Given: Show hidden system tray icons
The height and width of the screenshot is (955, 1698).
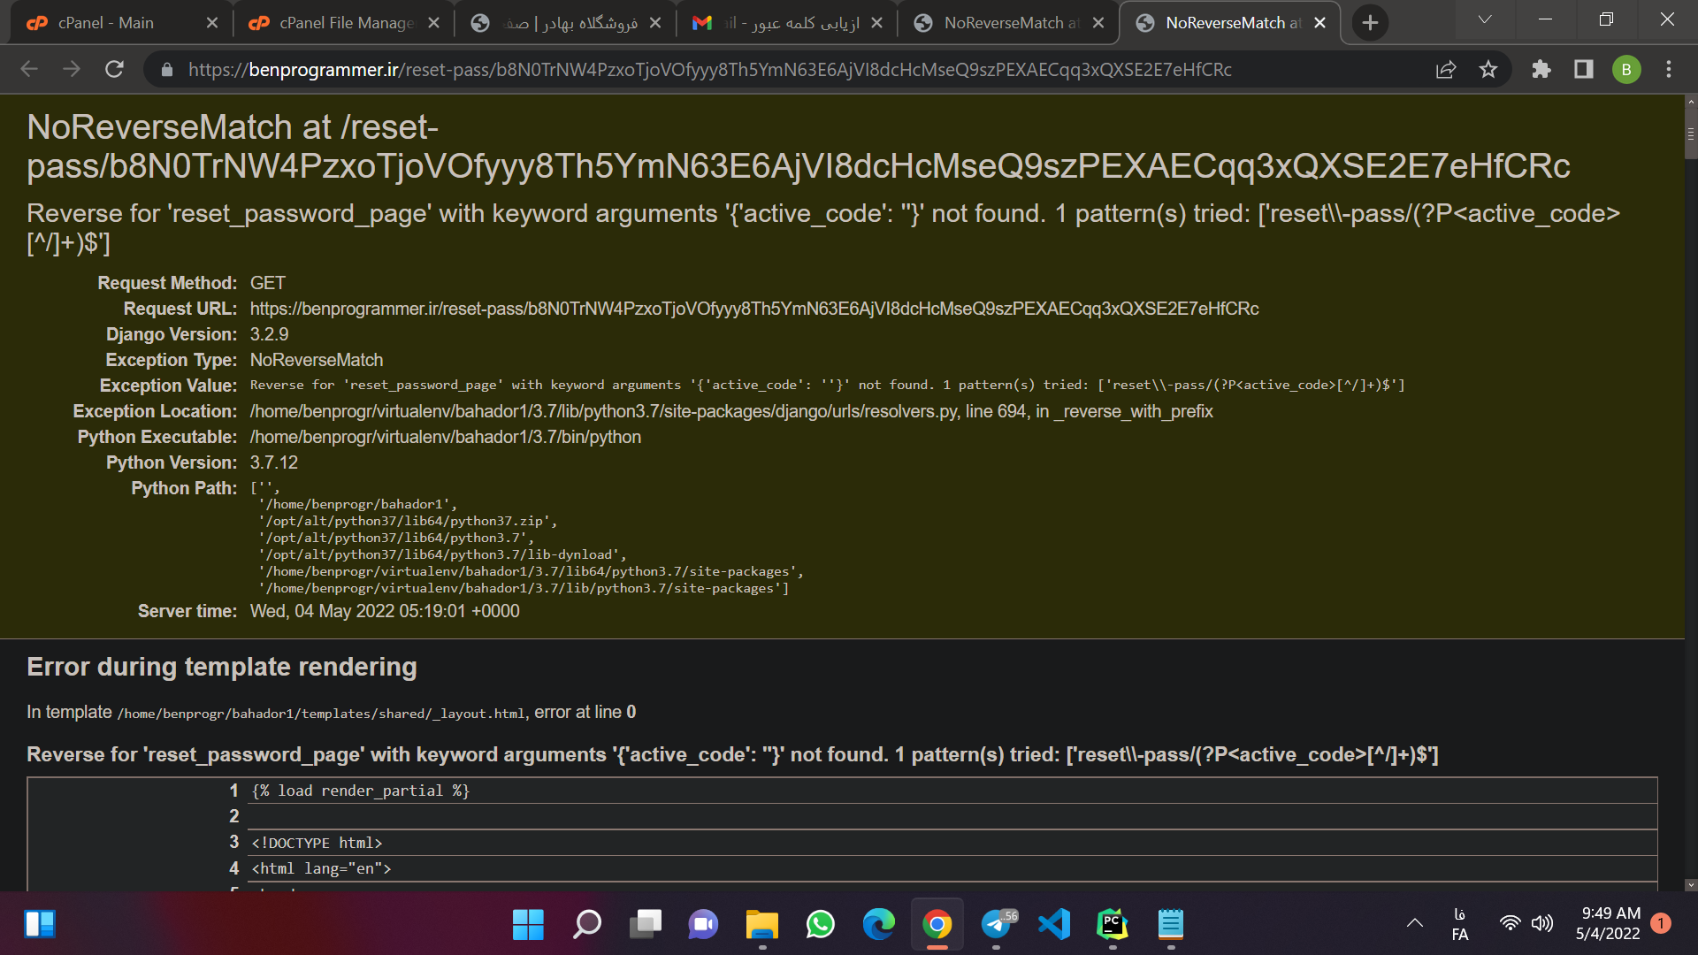Looking at the screenshot, I should pos(1415,923).
